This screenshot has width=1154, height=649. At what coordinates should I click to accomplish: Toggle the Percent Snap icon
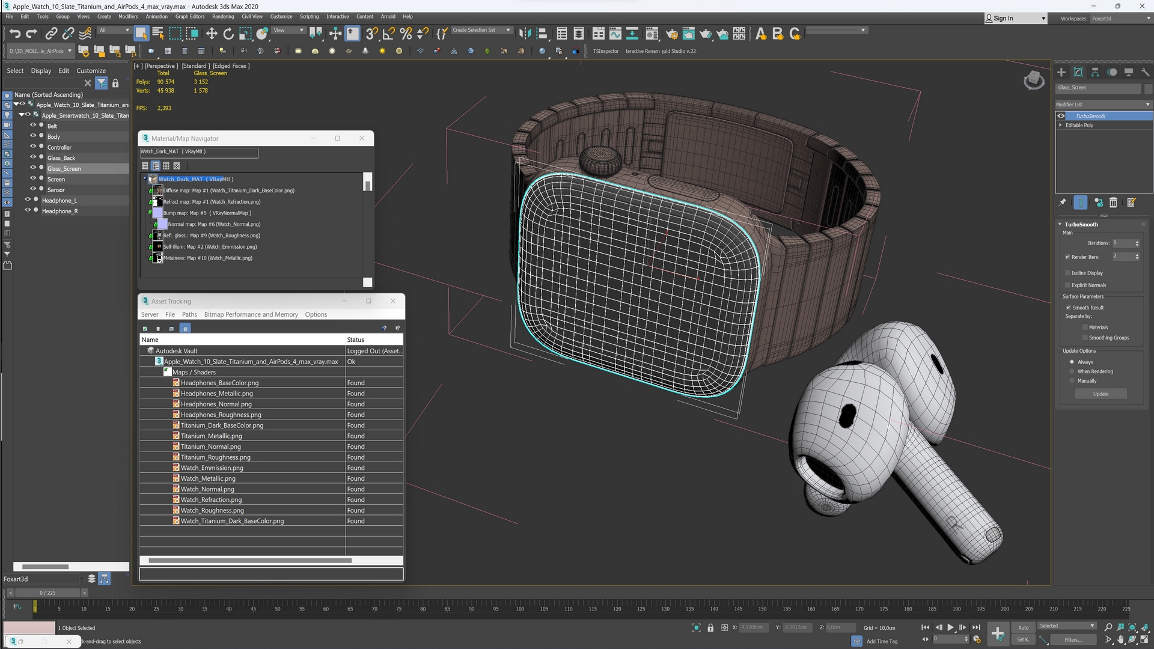(406, 34)
